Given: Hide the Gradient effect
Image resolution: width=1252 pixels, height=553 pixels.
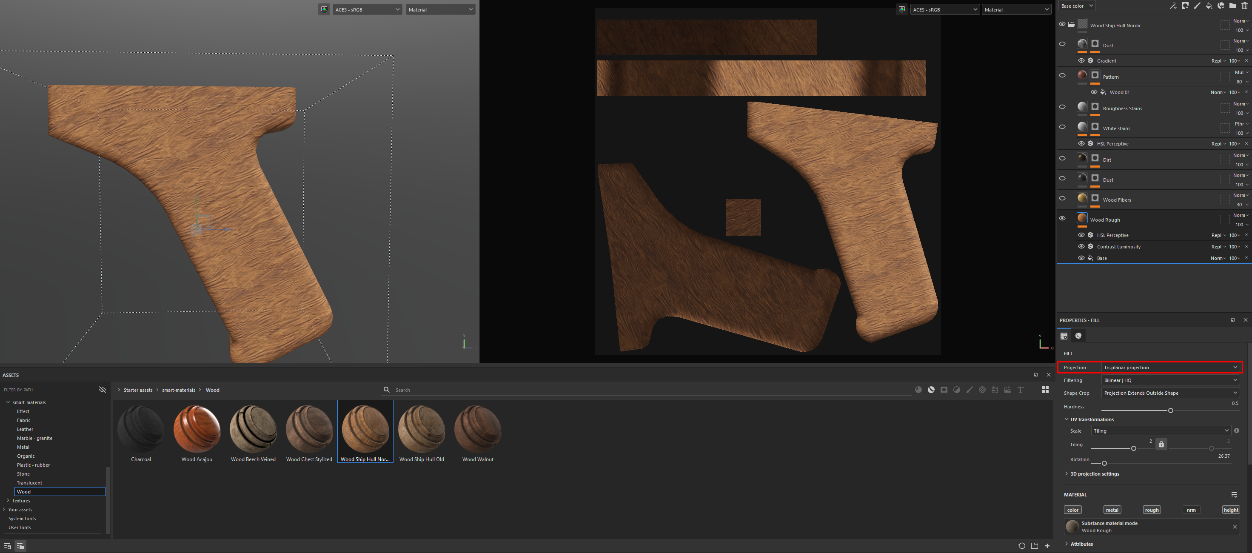Looking at the screenshot, I should [1081, 61].
